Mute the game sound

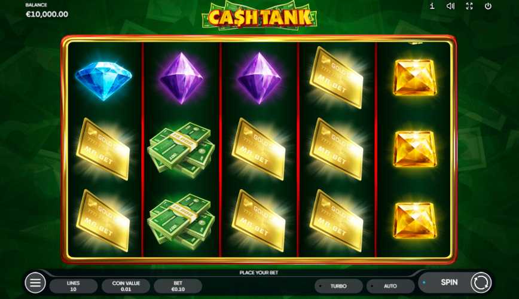[450, 6]
